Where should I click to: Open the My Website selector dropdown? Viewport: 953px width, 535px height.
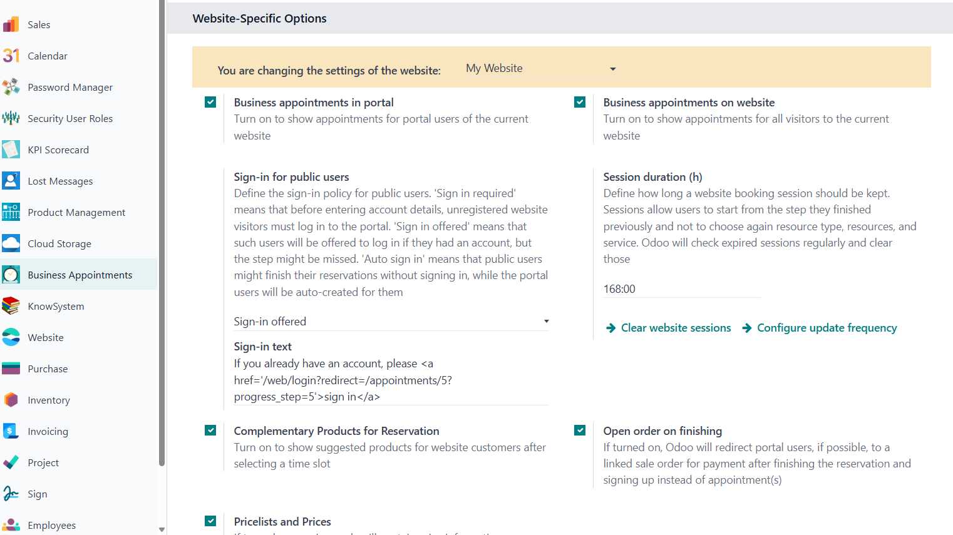point(542,69)
